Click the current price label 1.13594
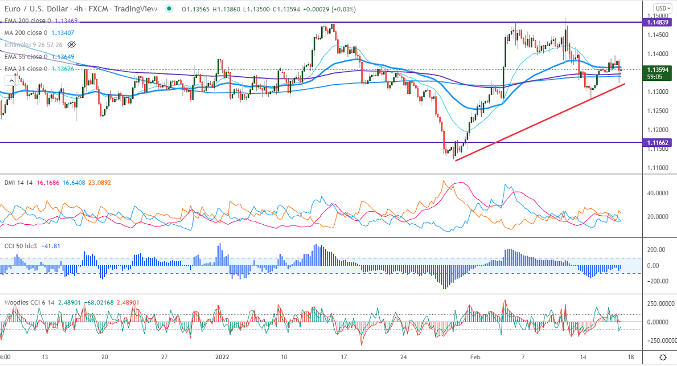This screenshot has height=366, width=677. tap(658, 69)
